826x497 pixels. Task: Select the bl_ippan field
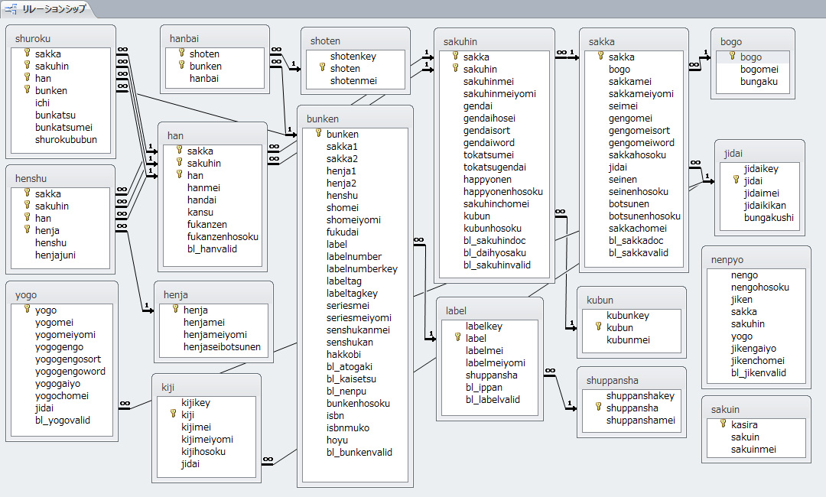483,387
